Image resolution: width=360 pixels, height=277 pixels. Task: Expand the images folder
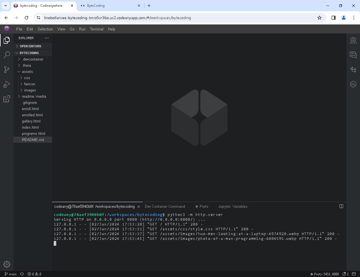(29, 90)
